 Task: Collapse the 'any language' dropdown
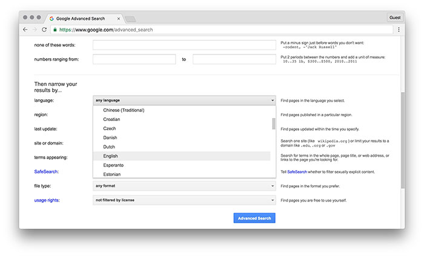pyautogui.click(x=184, y=100)
